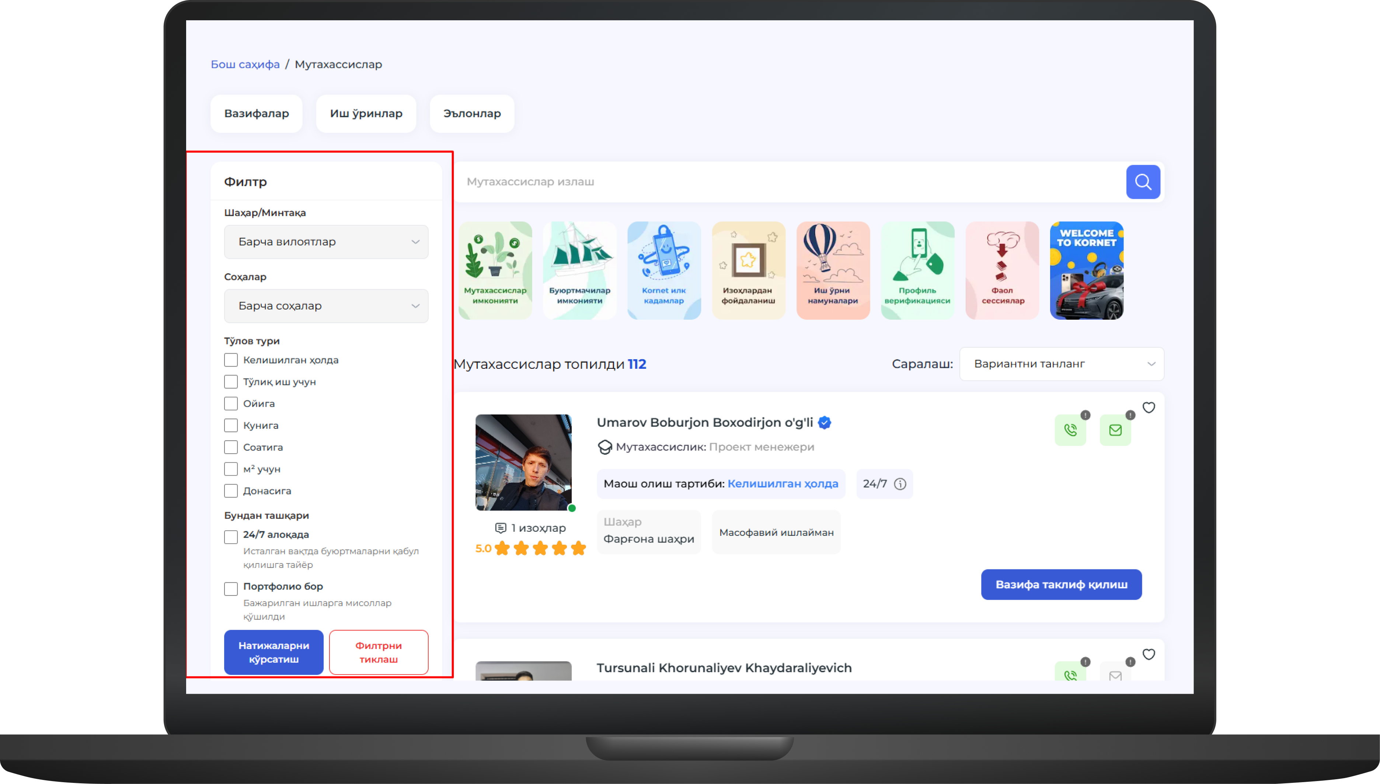
Task: Click the green phone call icon for Umarov Boburjon
Action: (1070, 430)
